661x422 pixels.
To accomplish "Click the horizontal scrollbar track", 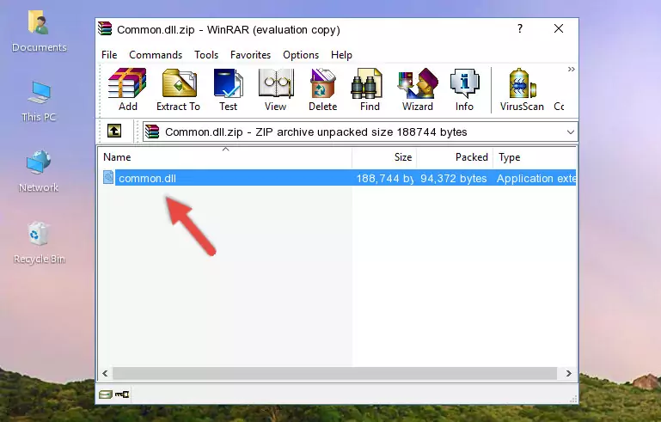I will (334, 373).
